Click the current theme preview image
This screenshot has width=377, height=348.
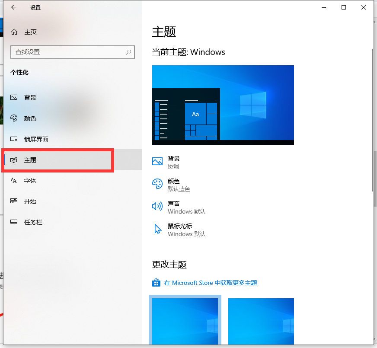tap(223, 105)
